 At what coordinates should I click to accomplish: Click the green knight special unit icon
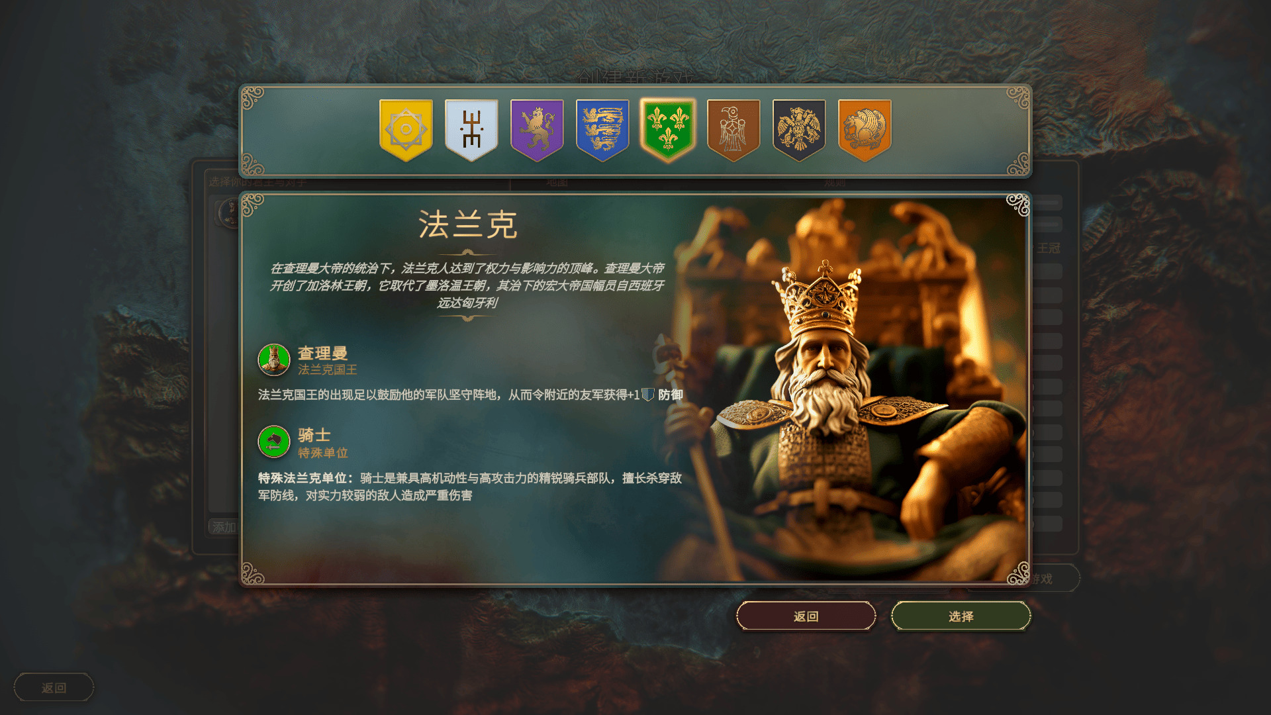274,442
